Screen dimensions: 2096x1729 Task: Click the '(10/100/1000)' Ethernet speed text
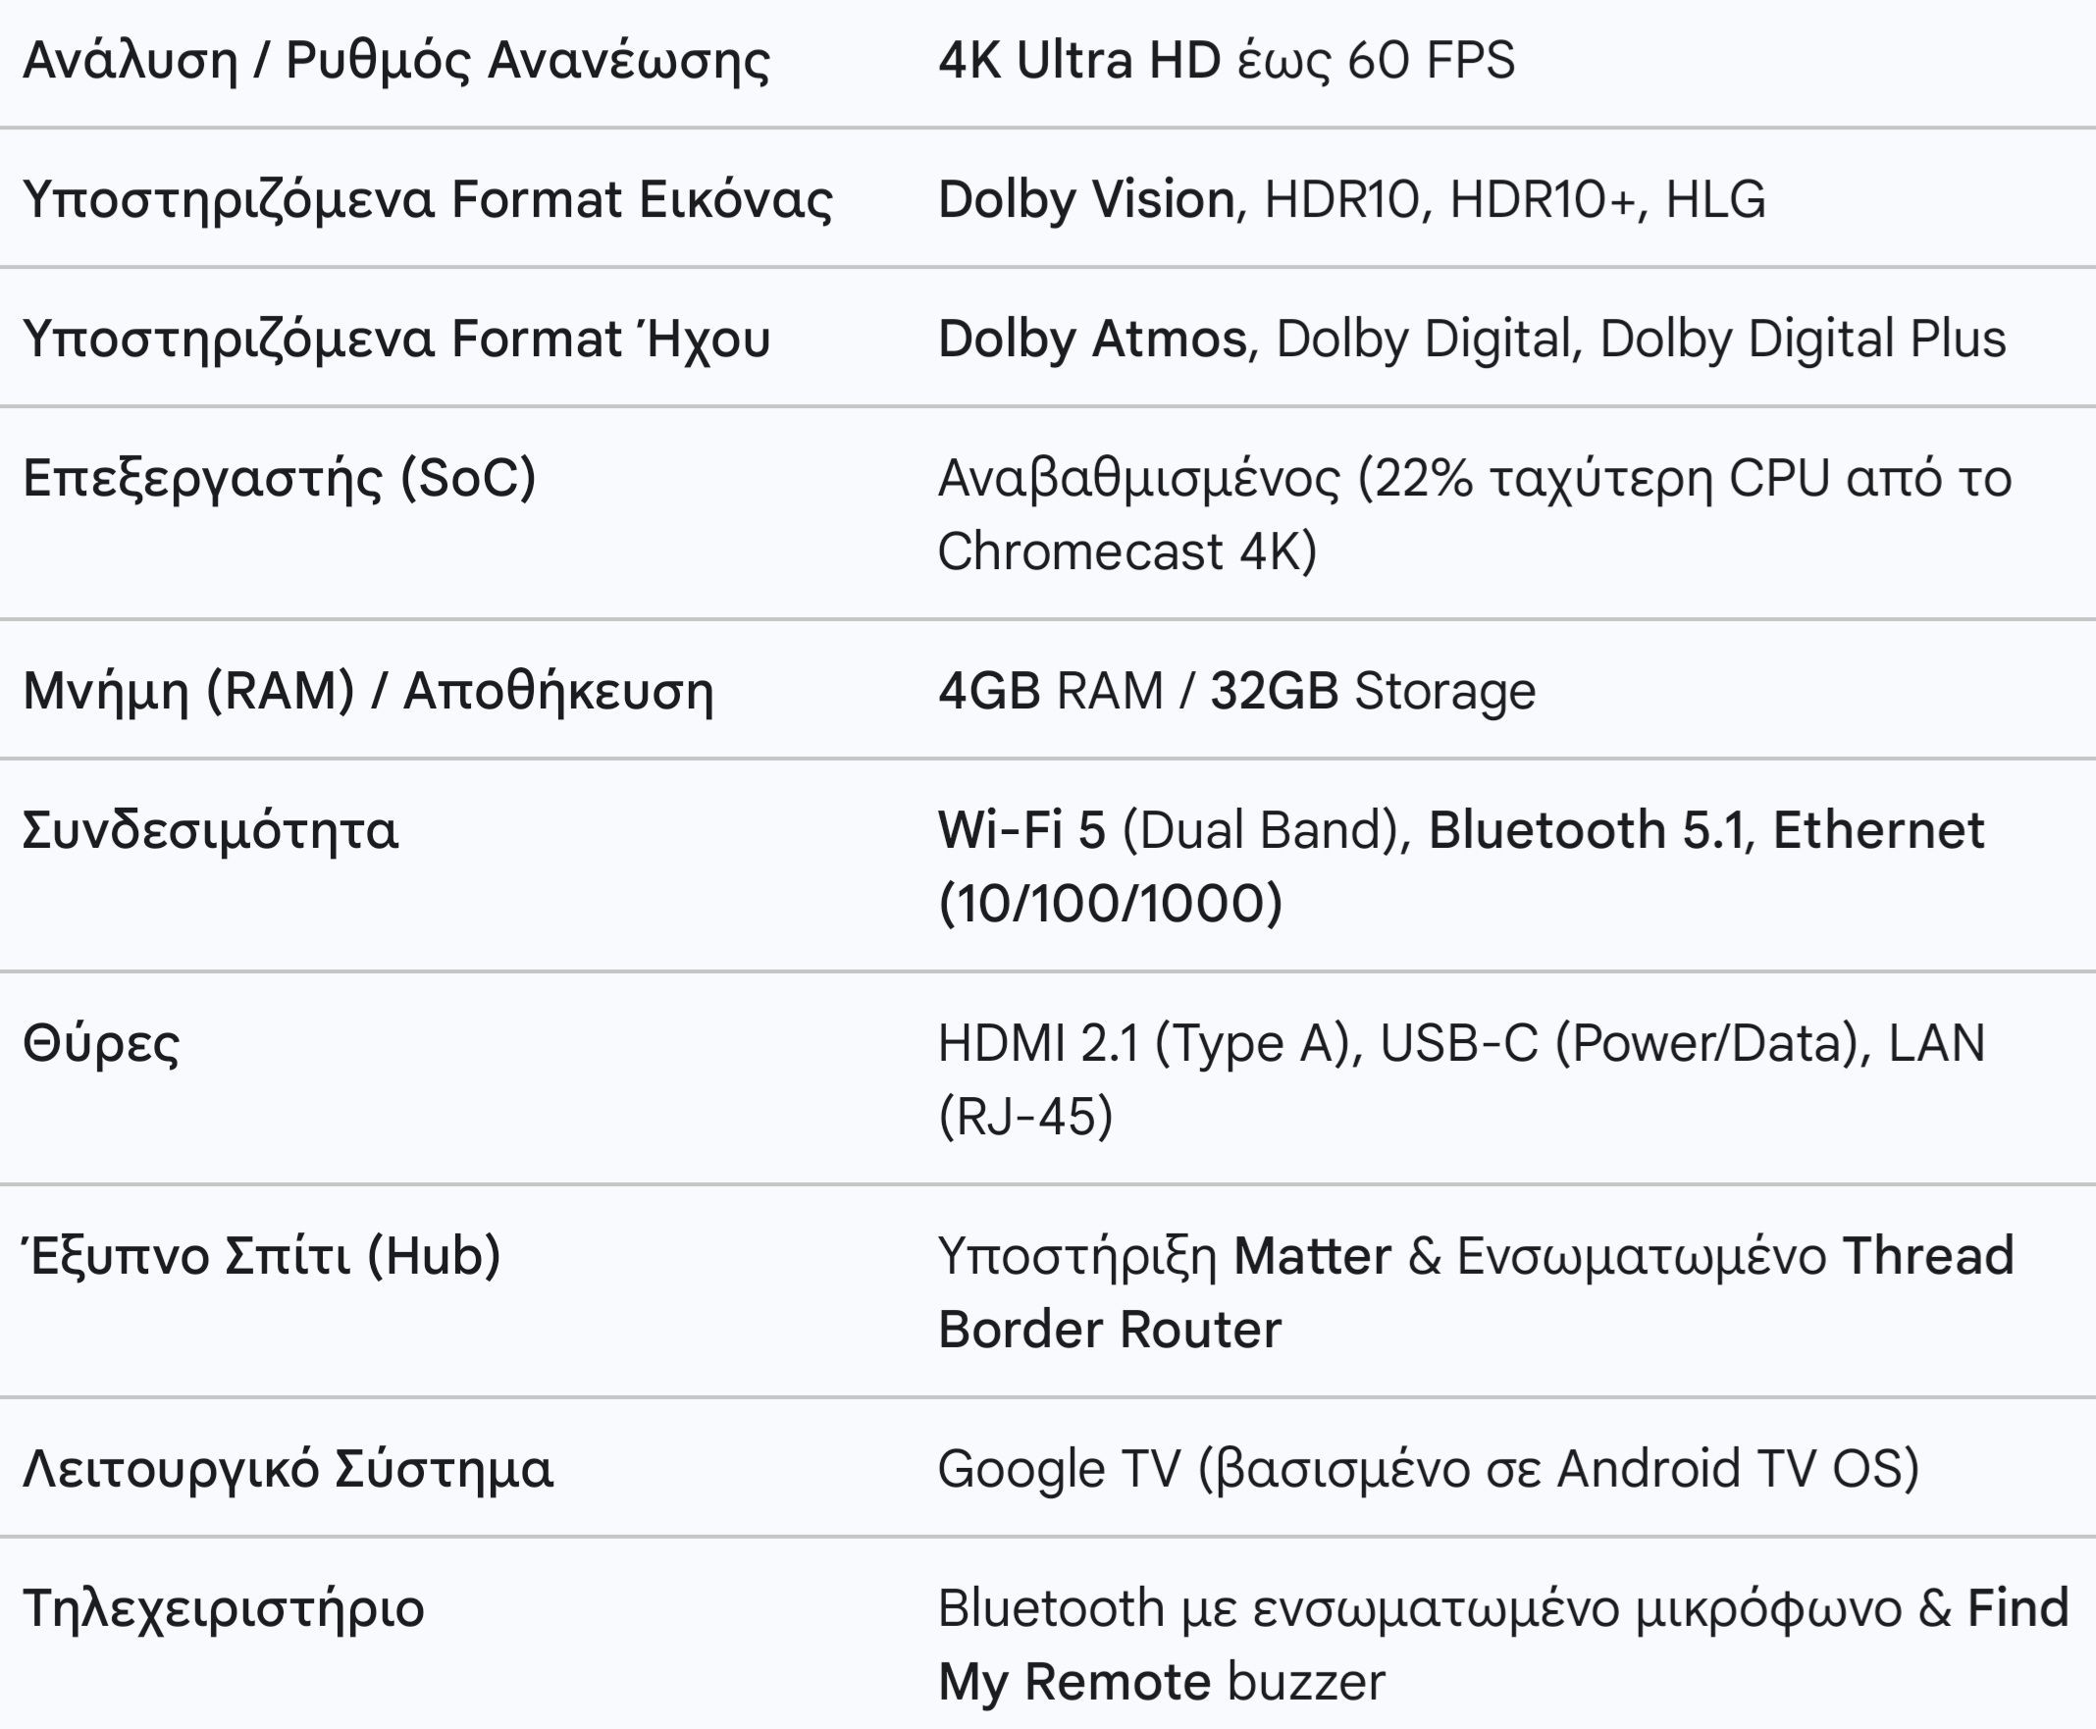click(1110, 905)
